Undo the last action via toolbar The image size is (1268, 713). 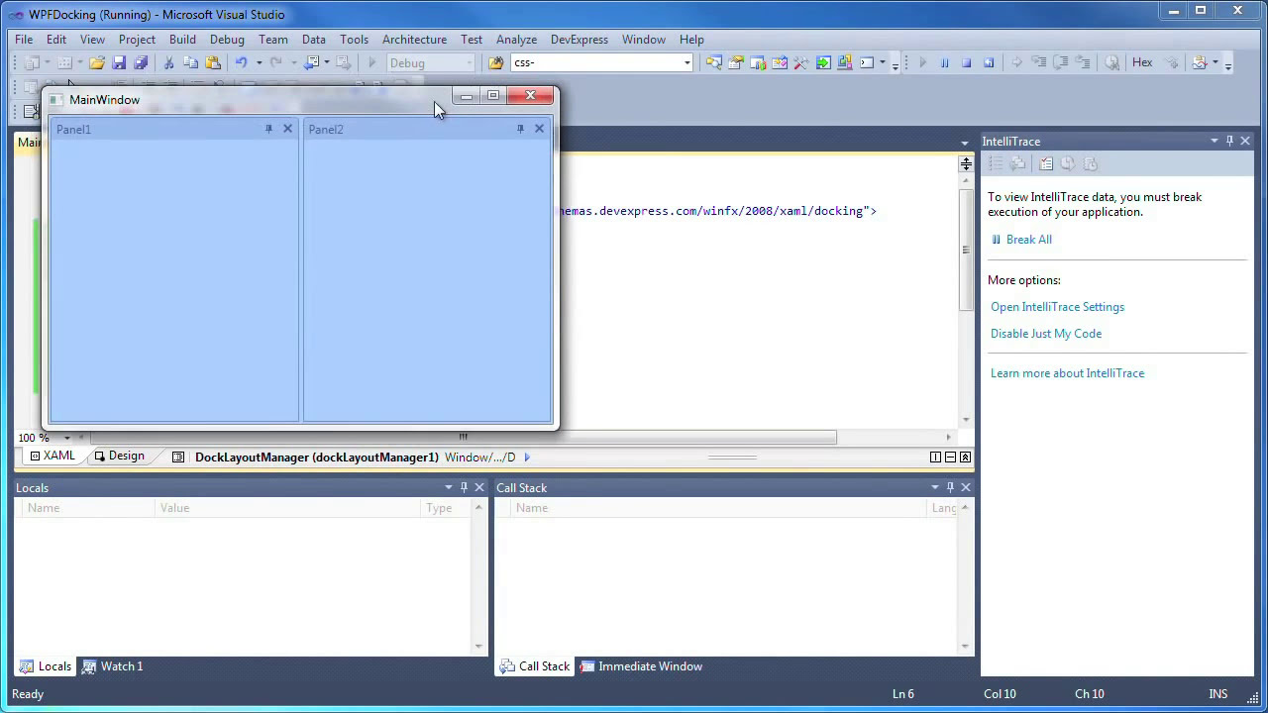pyautogui.click(x=241, y=62)
